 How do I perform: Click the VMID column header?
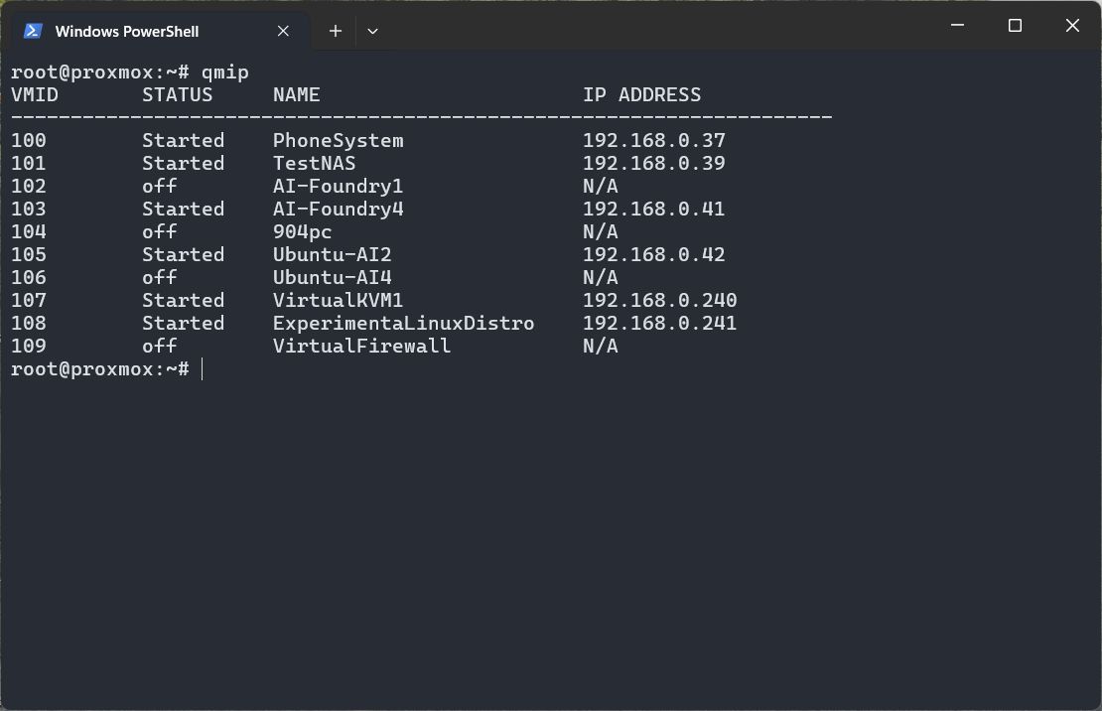(x=35, y=95)
